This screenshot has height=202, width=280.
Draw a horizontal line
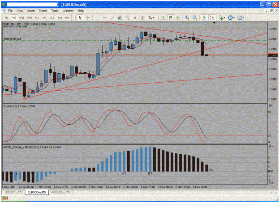[105, 17]
